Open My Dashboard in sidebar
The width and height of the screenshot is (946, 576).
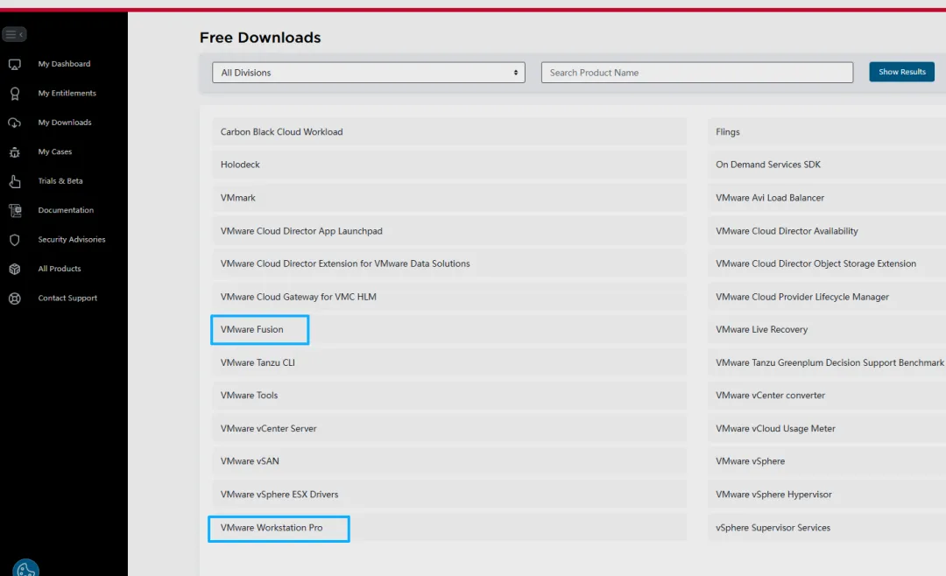coord(64,64)
